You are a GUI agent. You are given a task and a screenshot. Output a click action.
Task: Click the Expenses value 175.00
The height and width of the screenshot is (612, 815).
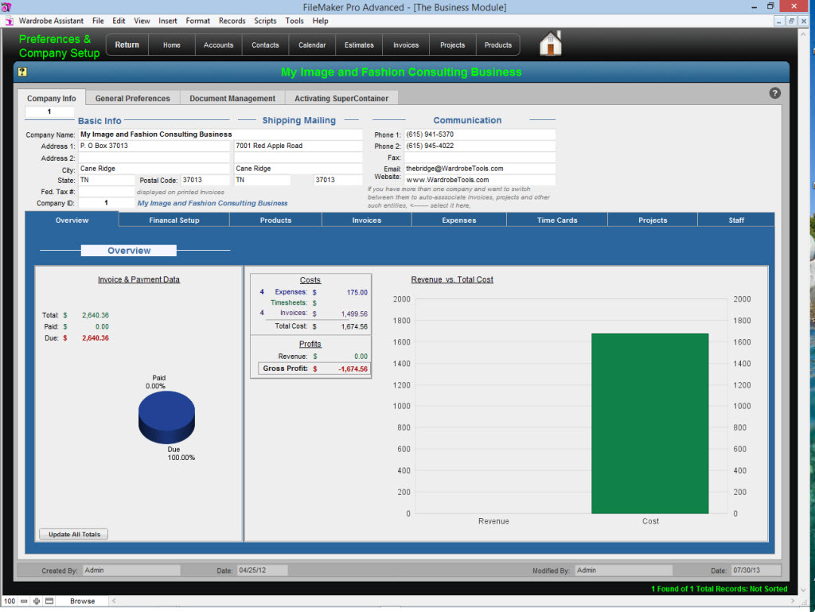pyautogui.click(x=357, y=293)
